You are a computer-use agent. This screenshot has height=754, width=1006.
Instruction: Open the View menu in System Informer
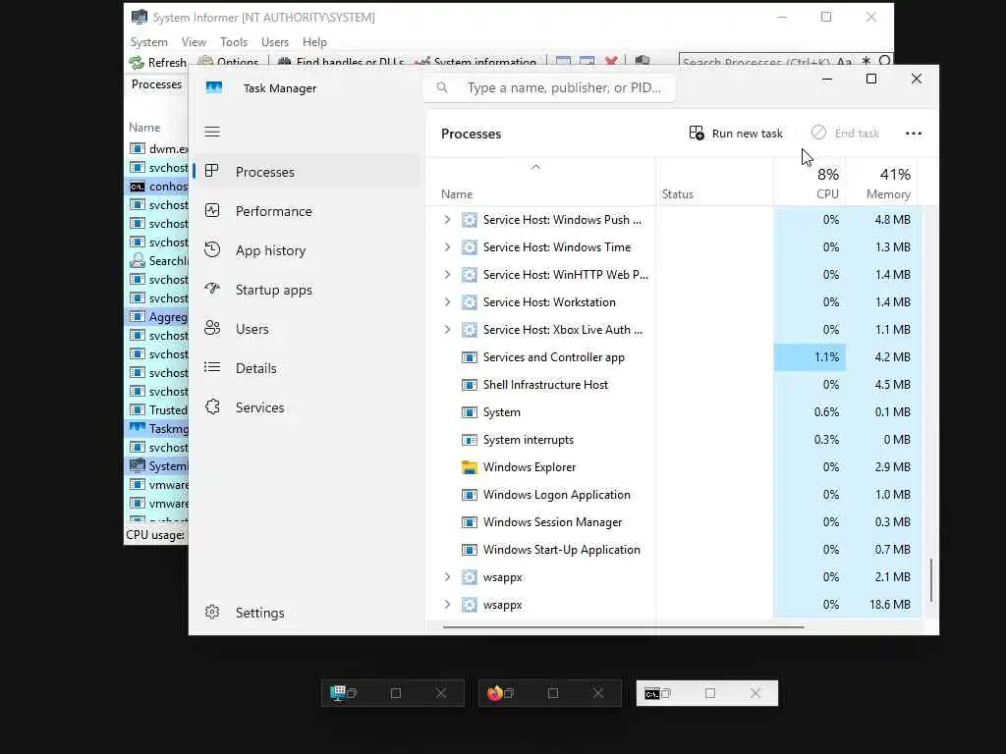click(x=194, y=41)
